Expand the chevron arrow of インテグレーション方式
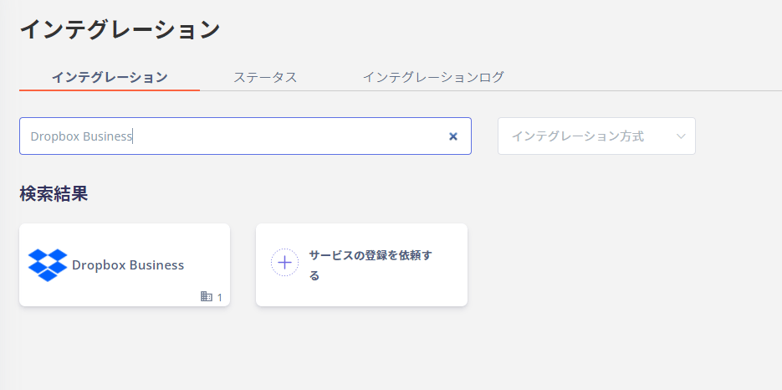 [x=681, y=136]
